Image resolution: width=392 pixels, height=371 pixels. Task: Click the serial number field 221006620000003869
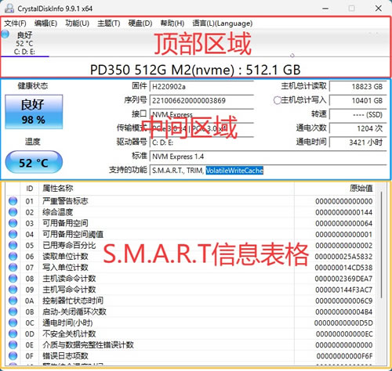point(201,100)
